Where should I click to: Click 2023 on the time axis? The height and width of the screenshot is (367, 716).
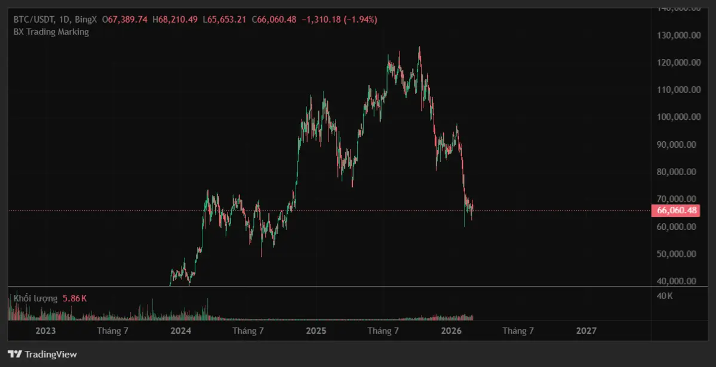point(46,331)
